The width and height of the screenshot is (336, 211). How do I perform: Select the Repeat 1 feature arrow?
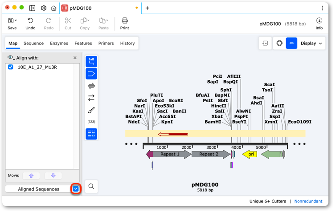click(x=172, y=154)
